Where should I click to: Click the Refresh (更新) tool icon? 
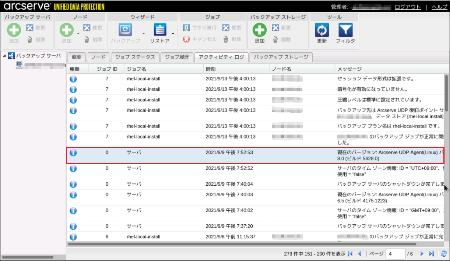click(322, 30)
